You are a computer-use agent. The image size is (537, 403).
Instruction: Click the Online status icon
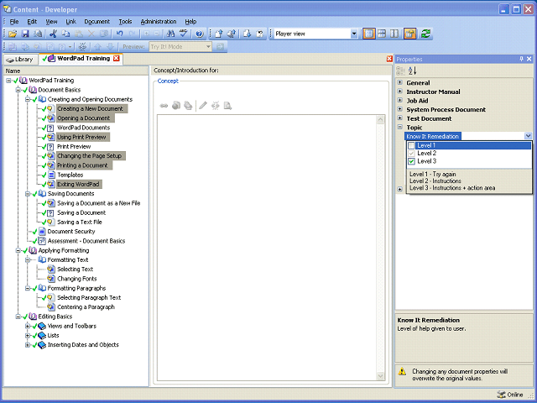point(501,395)
